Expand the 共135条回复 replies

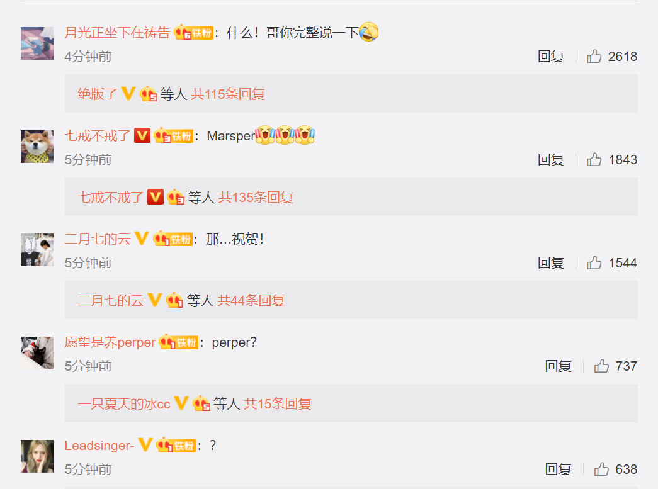tap(256, 197)
